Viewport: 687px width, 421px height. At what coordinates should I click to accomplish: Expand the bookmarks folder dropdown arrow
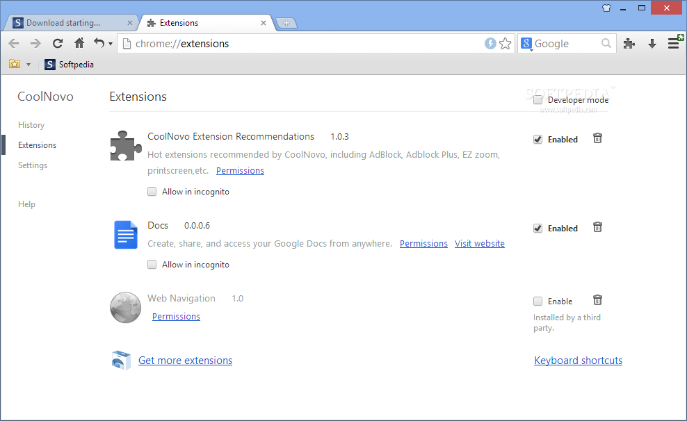click(x=29, y=65)
